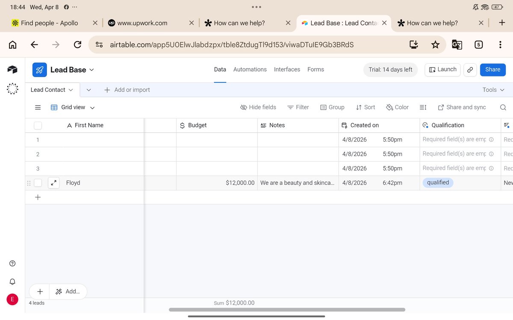Switch to the www.upwork.com browser tab
Image resolution: width=513 pixels, height=320 pixels.
click(x=142, y=23)
